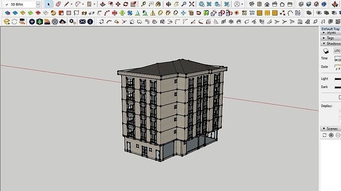The height and width of the screenshot is (191, 341).
Task: Activate the Push/Pull tool
Action: pos(102,4)
